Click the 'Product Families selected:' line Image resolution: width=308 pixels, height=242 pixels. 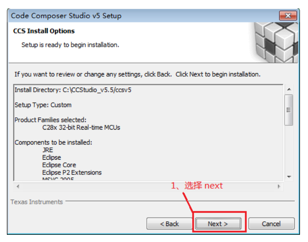(50, 120)
